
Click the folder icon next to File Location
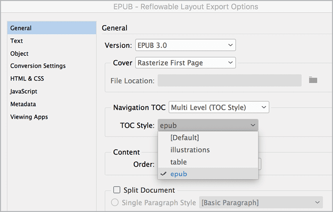tap(313, 80)
